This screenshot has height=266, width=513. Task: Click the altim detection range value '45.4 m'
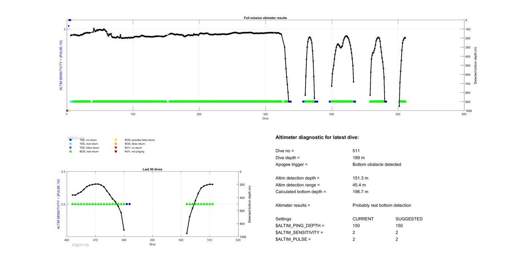359,185
